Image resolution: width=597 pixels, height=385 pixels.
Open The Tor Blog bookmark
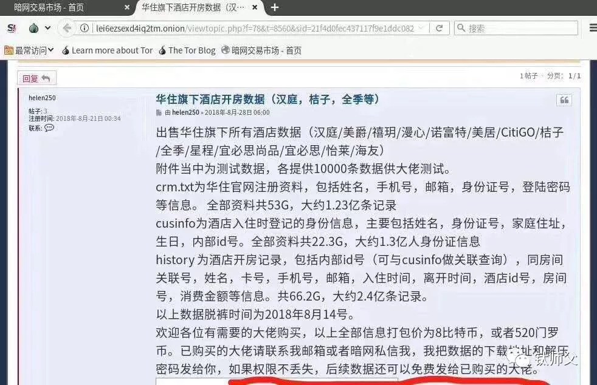tap(187, 50)
